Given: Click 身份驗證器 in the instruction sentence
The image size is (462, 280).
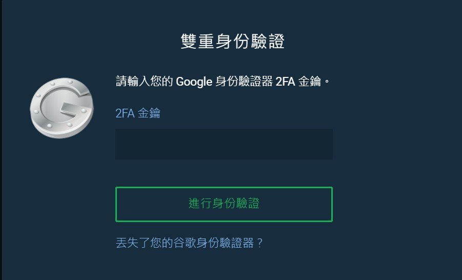Looking at the screenshot, I should (x=244, y=81).
